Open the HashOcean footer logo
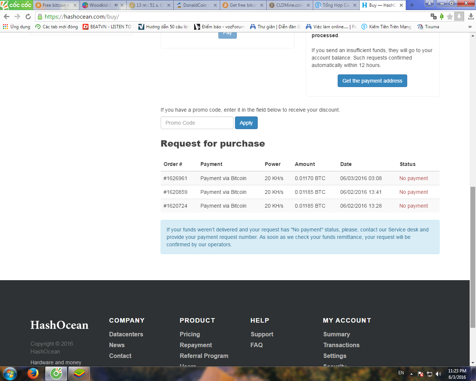Image resolution: width=476 pixels, height=381 pixels. click(59, 325)
